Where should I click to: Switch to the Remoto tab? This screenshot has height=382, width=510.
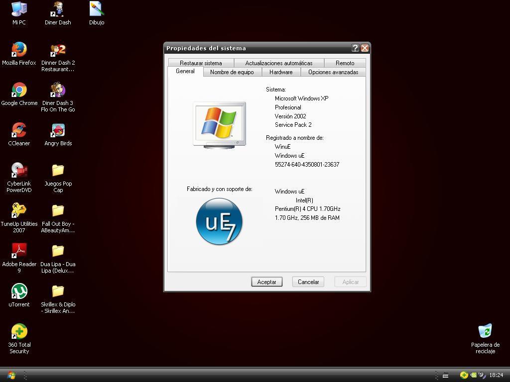(x=345, y=63)
